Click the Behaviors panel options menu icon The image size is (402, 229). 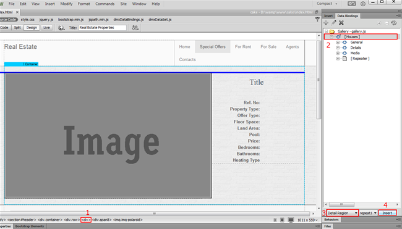(x=398, y=220)
